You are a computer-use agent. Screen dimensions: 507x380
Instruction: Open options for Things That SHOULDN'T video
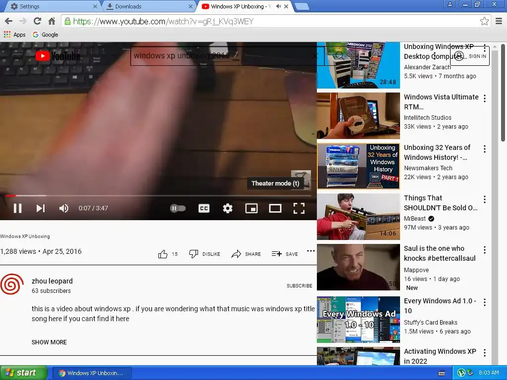(484, 199)
